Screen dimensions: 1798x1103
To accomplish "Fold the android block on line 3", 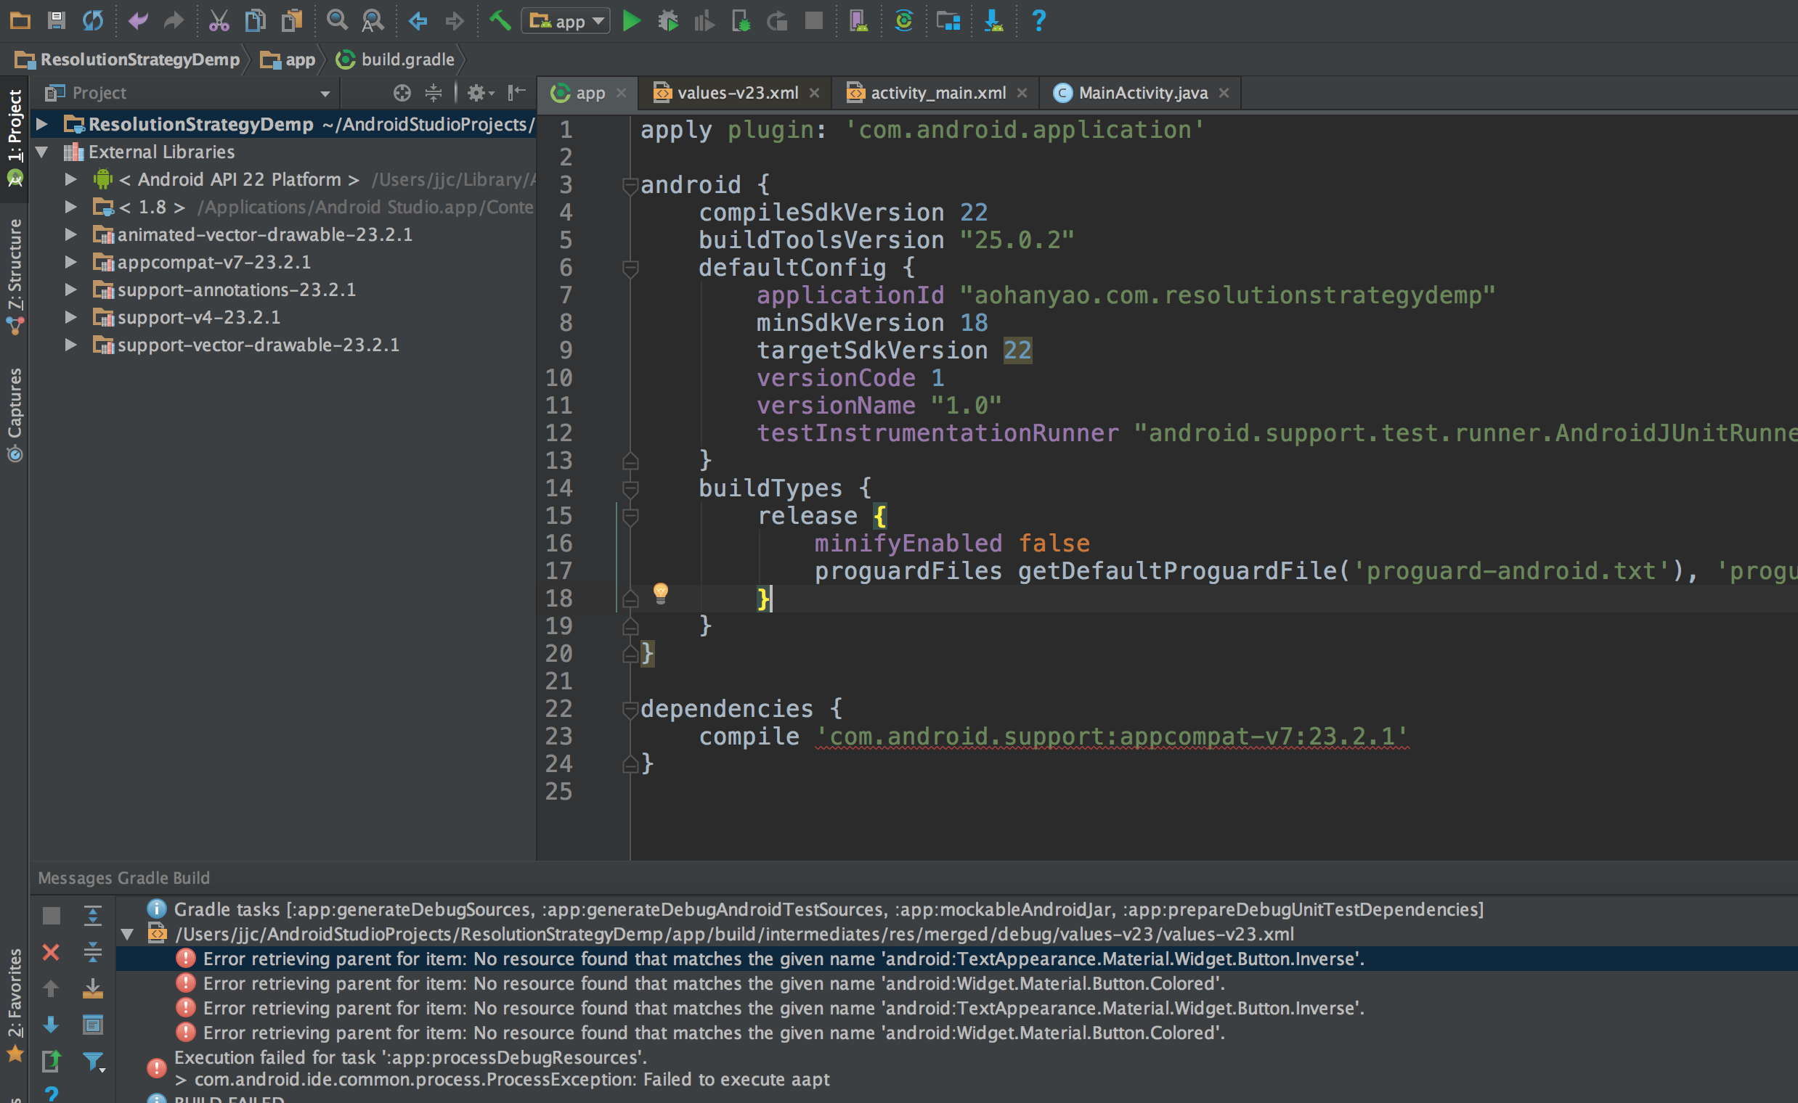I will (x=631, y=186).
